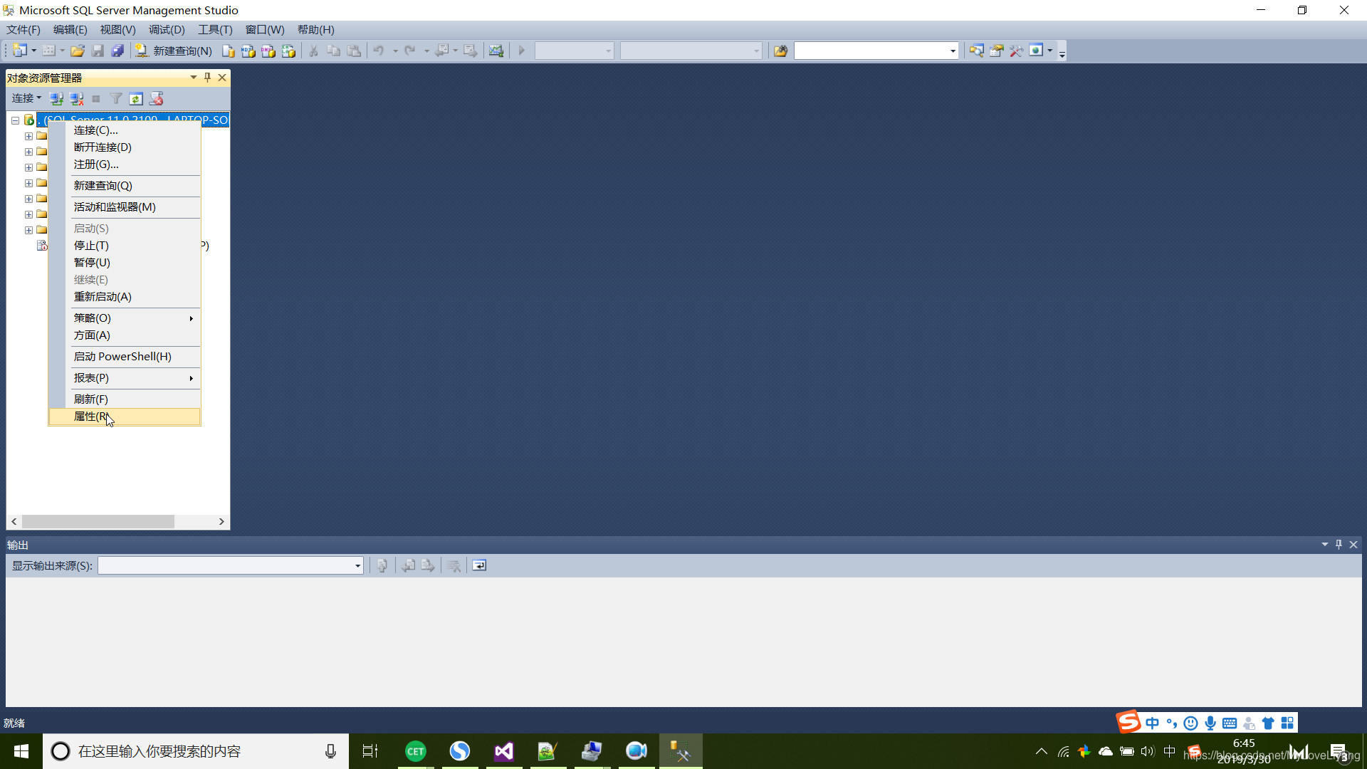Open Visual Studio from the taskbar
Viewport: 1367px width, 769px height.
[x=503, y=751]
